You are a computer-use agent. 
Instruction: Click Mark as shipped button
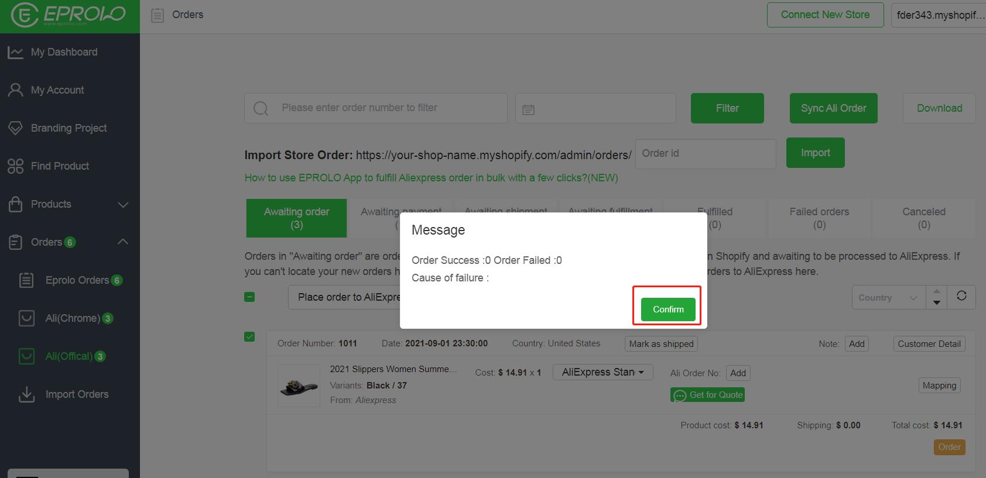point(661,344)
